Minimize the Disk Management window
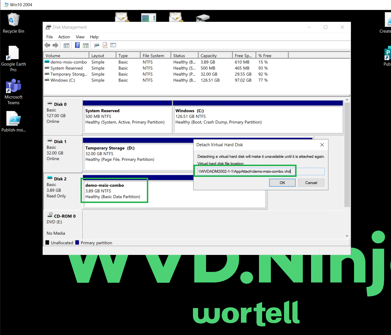This screenshot has width=391, height=335. (x=309, y=27)
